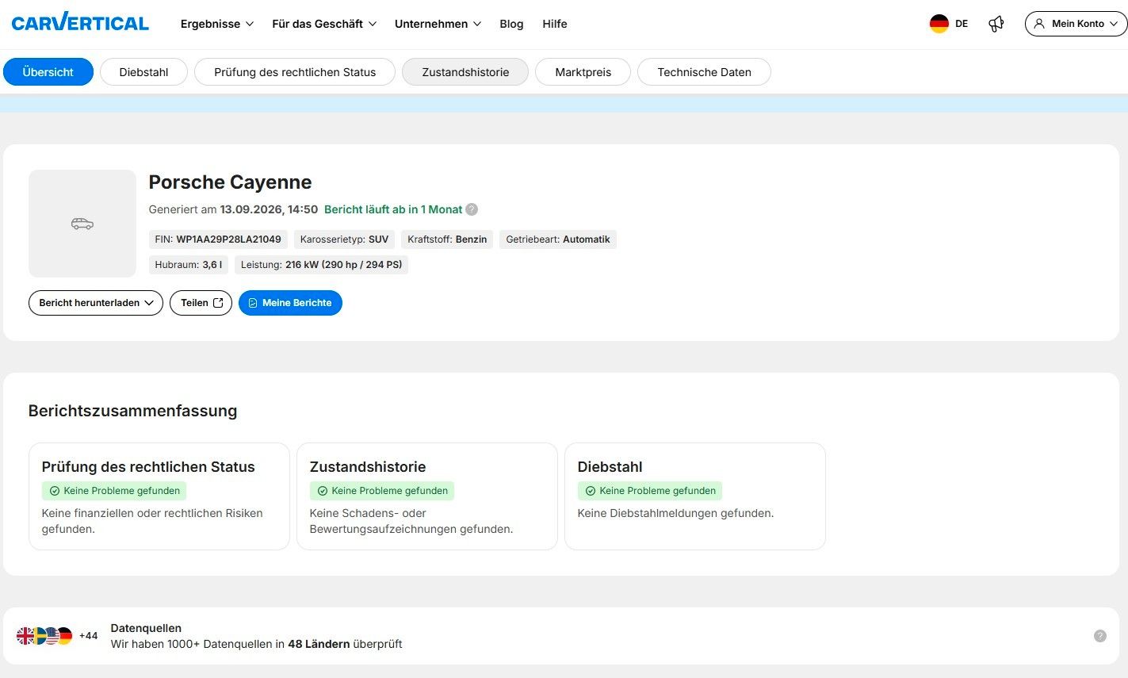The image size is (1128, 678).
Task: Open the Bericht herunterladen dropdown
Action: coord(96,303)
